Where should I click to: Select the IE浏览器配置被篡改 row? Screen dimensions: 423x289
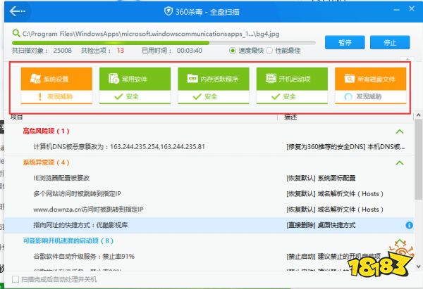click(x=209, y=178)
